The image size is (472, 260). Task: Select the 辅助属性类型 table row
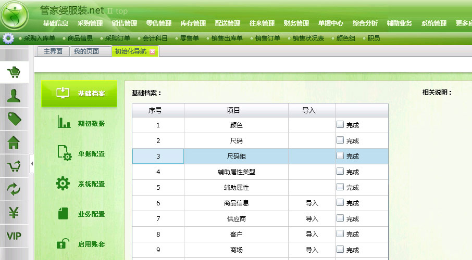click(236, 172)
